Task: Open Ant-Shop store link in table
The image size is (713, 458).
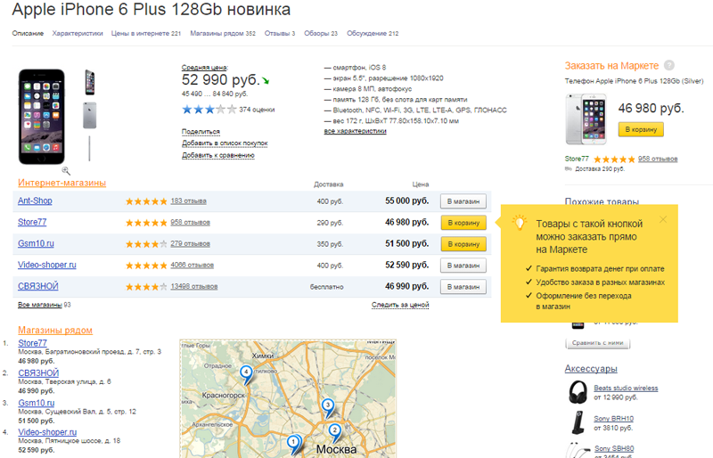Action: point(35,200)
